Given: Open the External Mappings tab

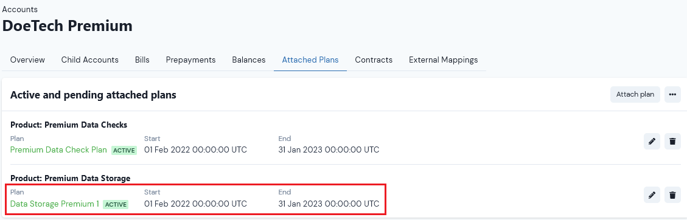Looking at the screenshot, I should click(x=444, y=60).
